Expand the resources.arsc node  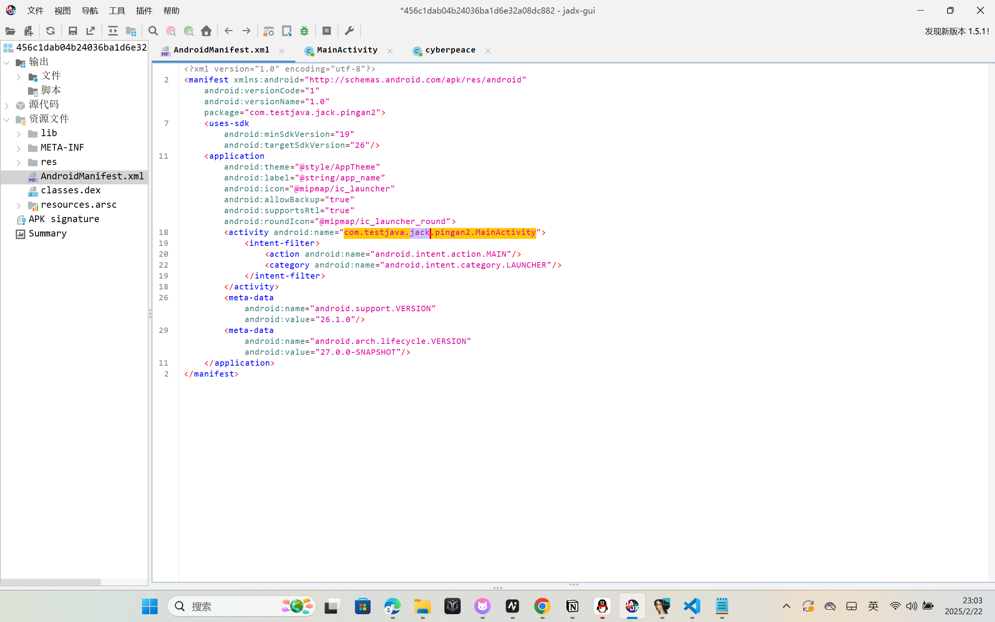pos(19,205)
